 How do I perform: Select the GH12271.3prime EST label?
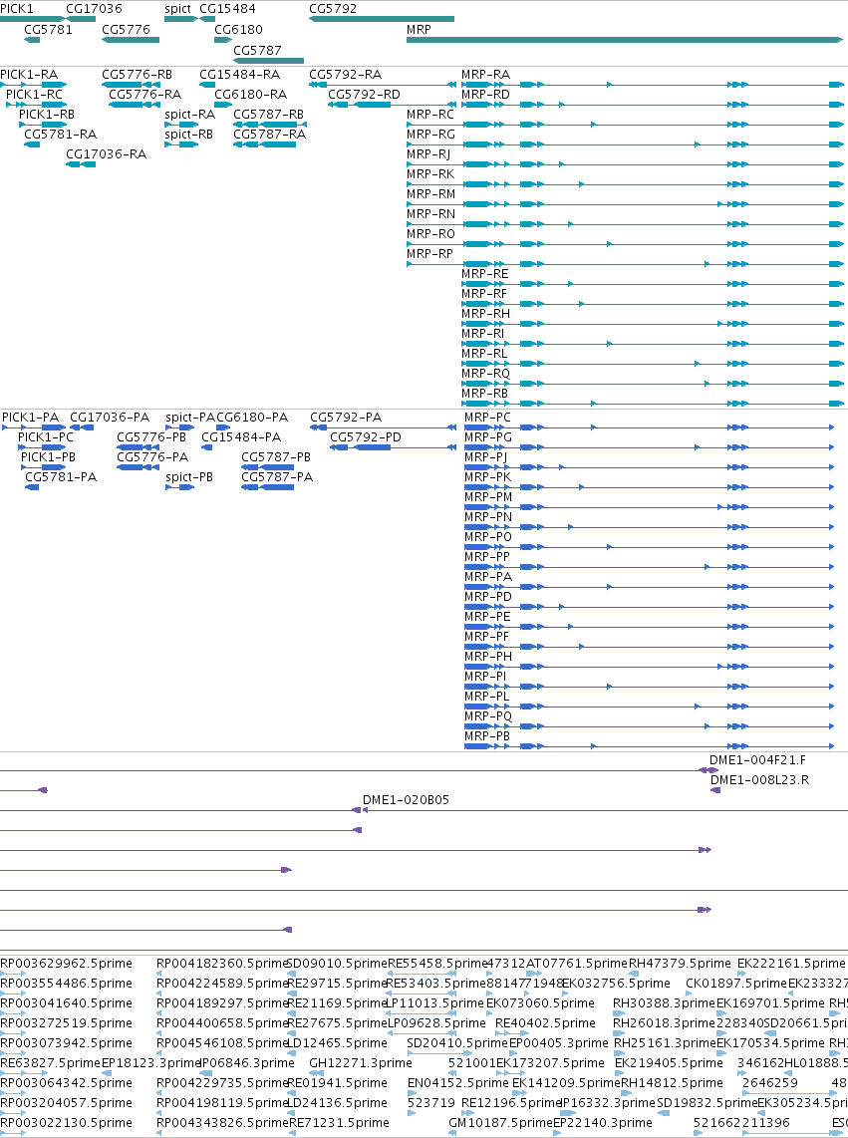pyautogui.click(x=360, y=1063)
